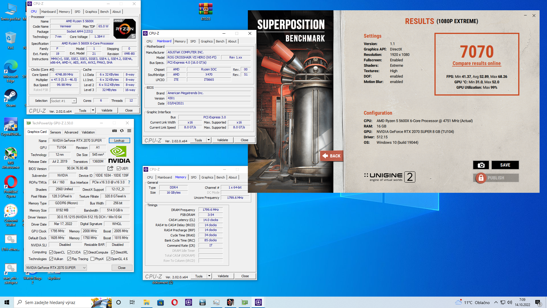Switch to Advanced tab in GPU-Z
The width and height of the screenshot is (547, 308).
[x=71, y=132]
